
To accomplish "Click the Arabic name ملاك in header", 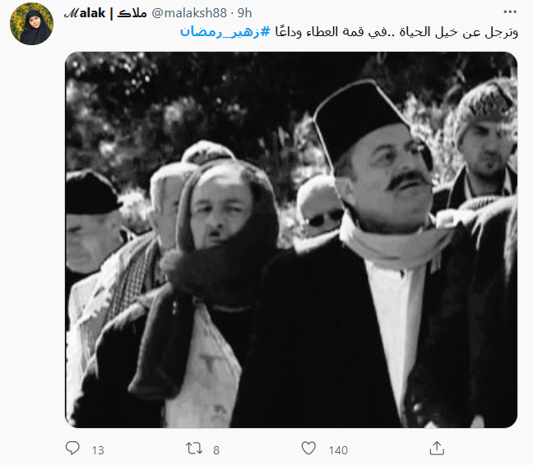I will tap(132, 13).
